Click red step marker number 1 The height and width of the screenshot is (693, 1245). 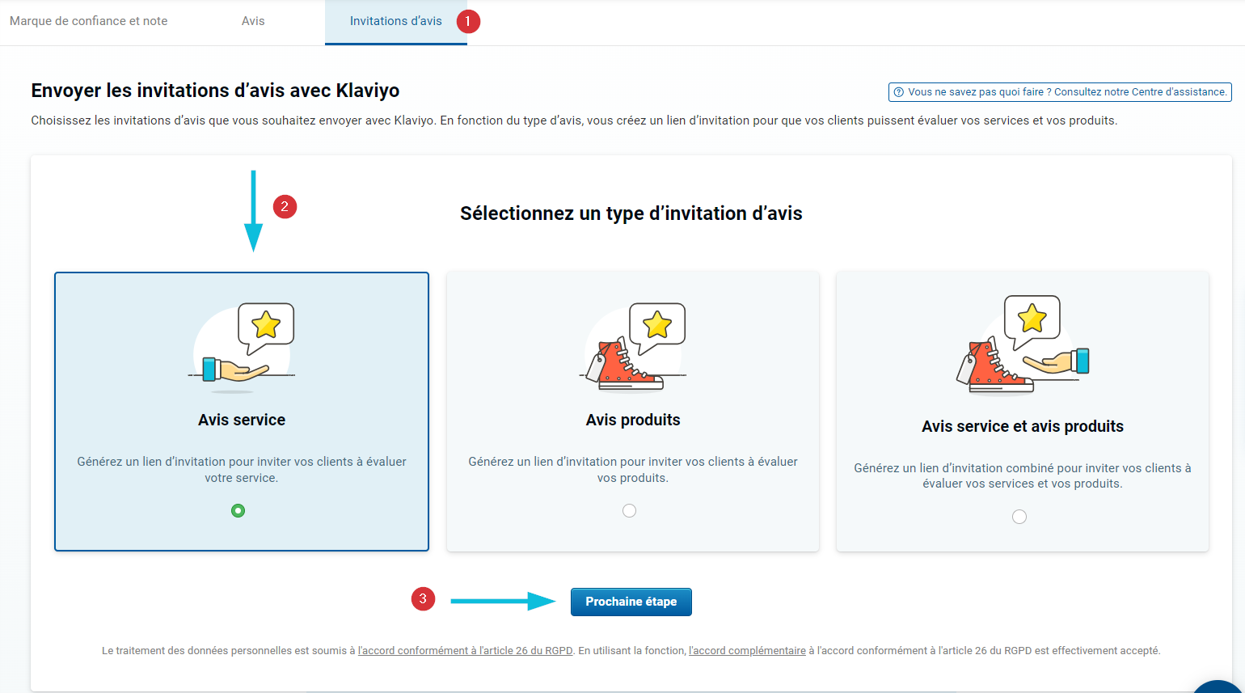pos(468,21)
